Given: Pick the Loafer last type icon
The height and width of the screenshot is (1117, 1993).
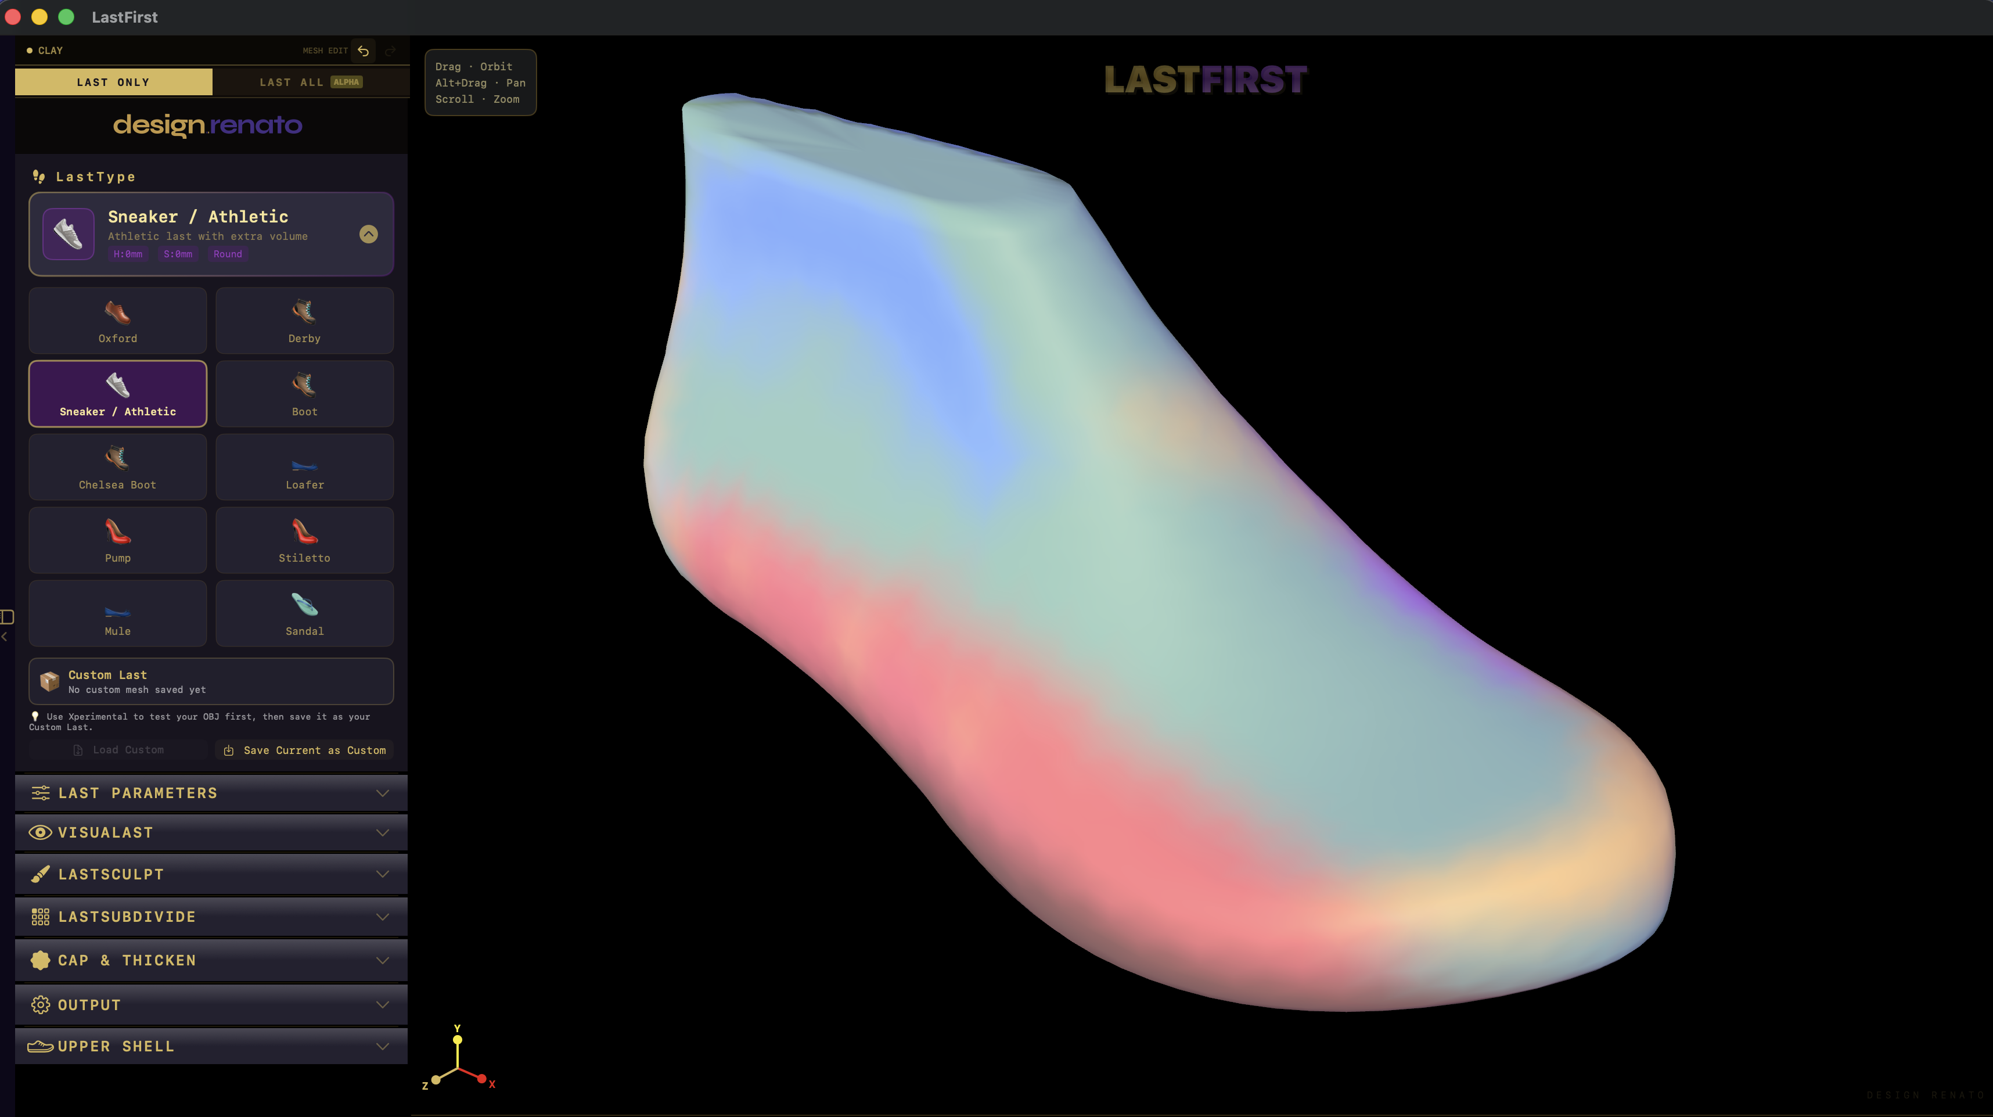Looking at the screenshot, I should [x=304, y=466].
